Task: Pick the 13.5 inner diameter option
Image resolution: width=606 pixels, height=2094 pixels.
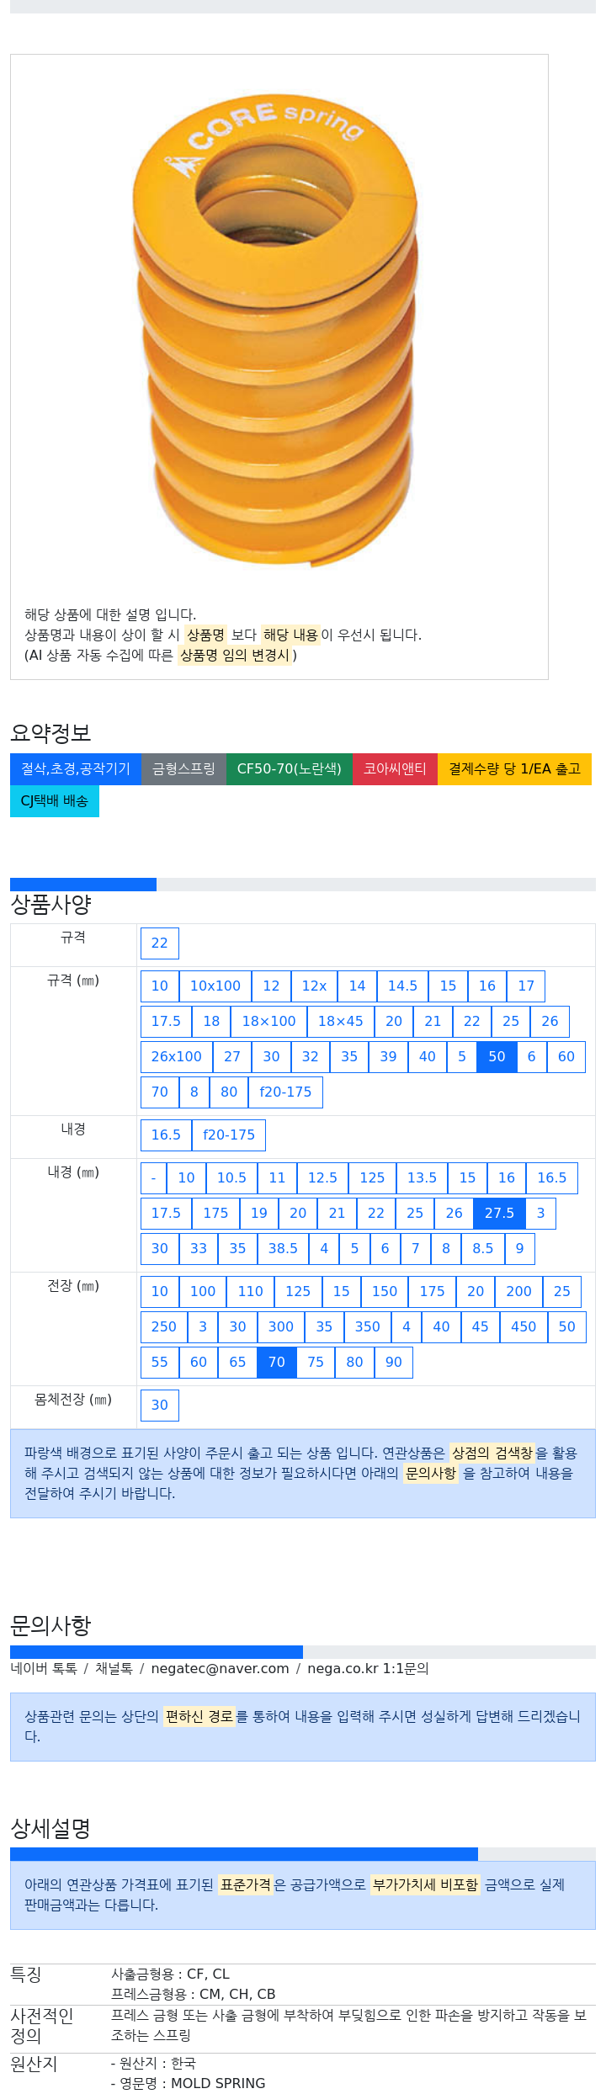Action: pyautogui.click(x=422, y=1178)
